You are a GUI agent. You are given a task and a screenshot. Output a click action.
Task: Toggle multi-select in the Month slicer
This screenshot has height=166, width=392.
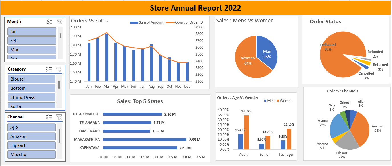(x=50, y=22)
